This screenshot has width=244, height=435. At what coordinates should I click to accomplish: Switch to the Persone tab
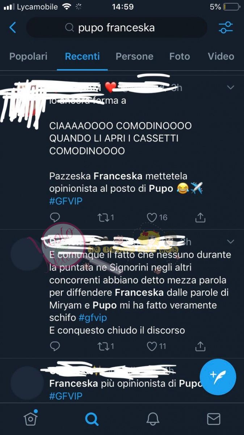tap(134, 57)
